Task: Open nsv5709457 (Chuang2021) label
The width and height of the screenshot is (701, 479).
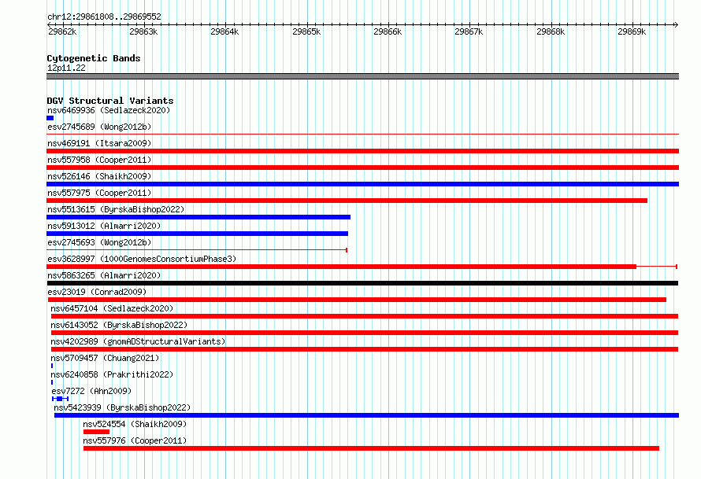Action: click(105, 358)
